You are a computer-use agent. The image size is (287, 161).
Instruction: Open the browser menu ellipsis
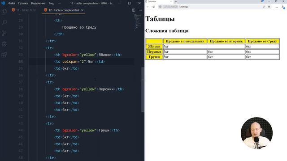click(277, 7)
